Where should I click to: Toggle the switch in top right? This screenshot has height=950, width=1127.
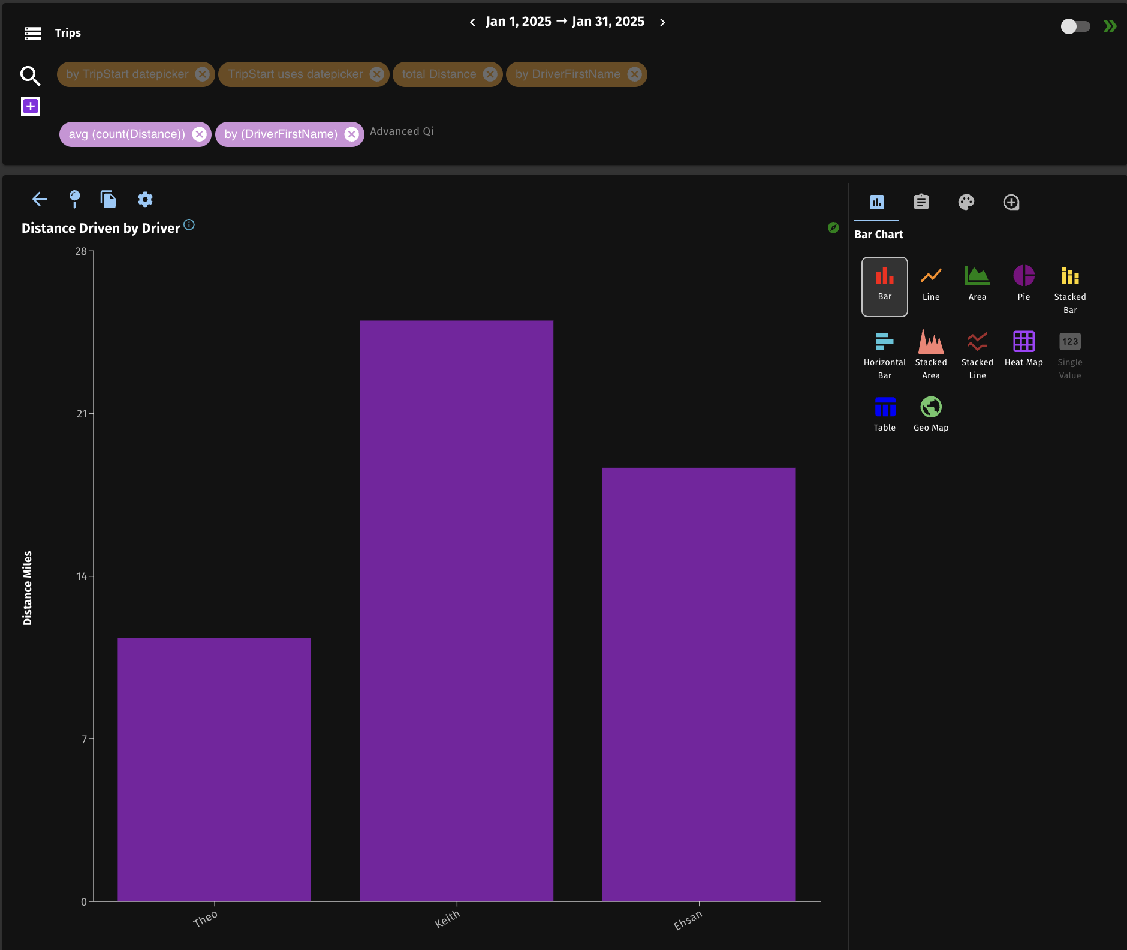click(x=1075, y=26)
